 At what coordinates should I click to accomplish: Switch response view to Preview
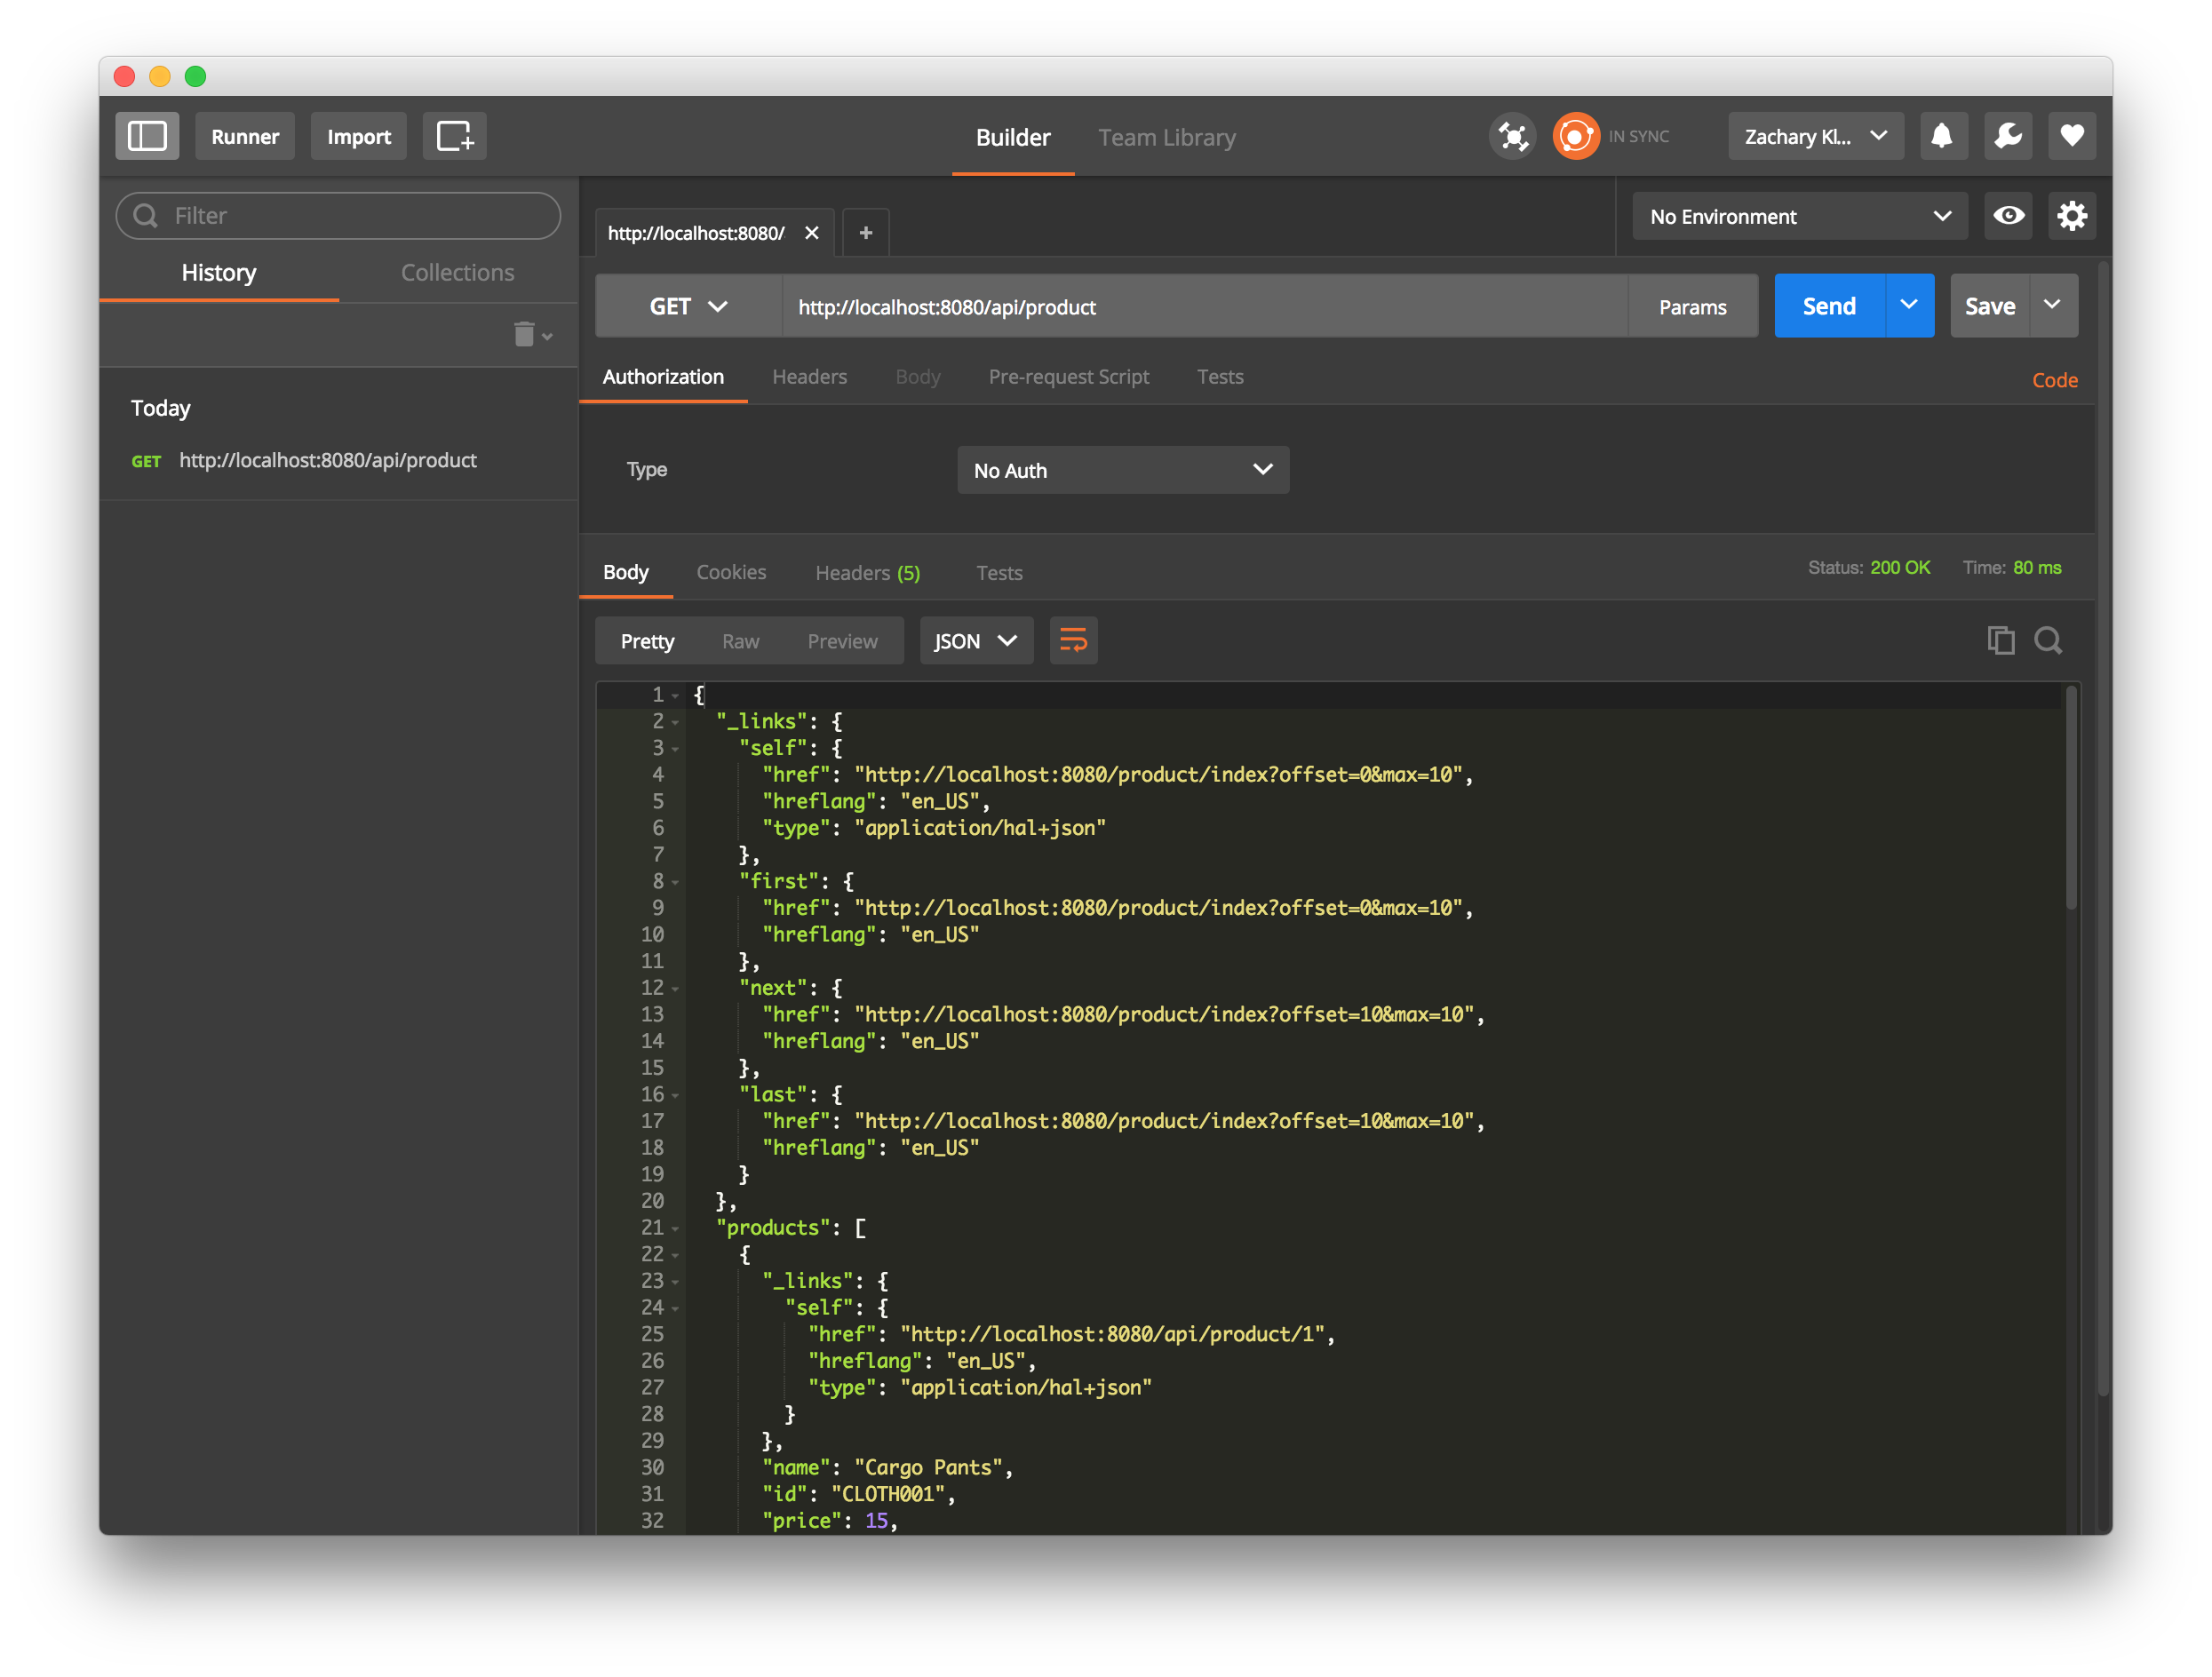pyautogui.click(x=842, y=641)
